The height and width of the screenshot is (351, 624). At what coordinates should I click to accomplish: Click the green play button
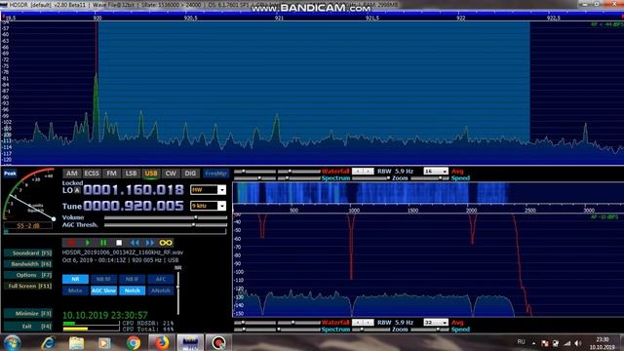click(x=87, y=243)
